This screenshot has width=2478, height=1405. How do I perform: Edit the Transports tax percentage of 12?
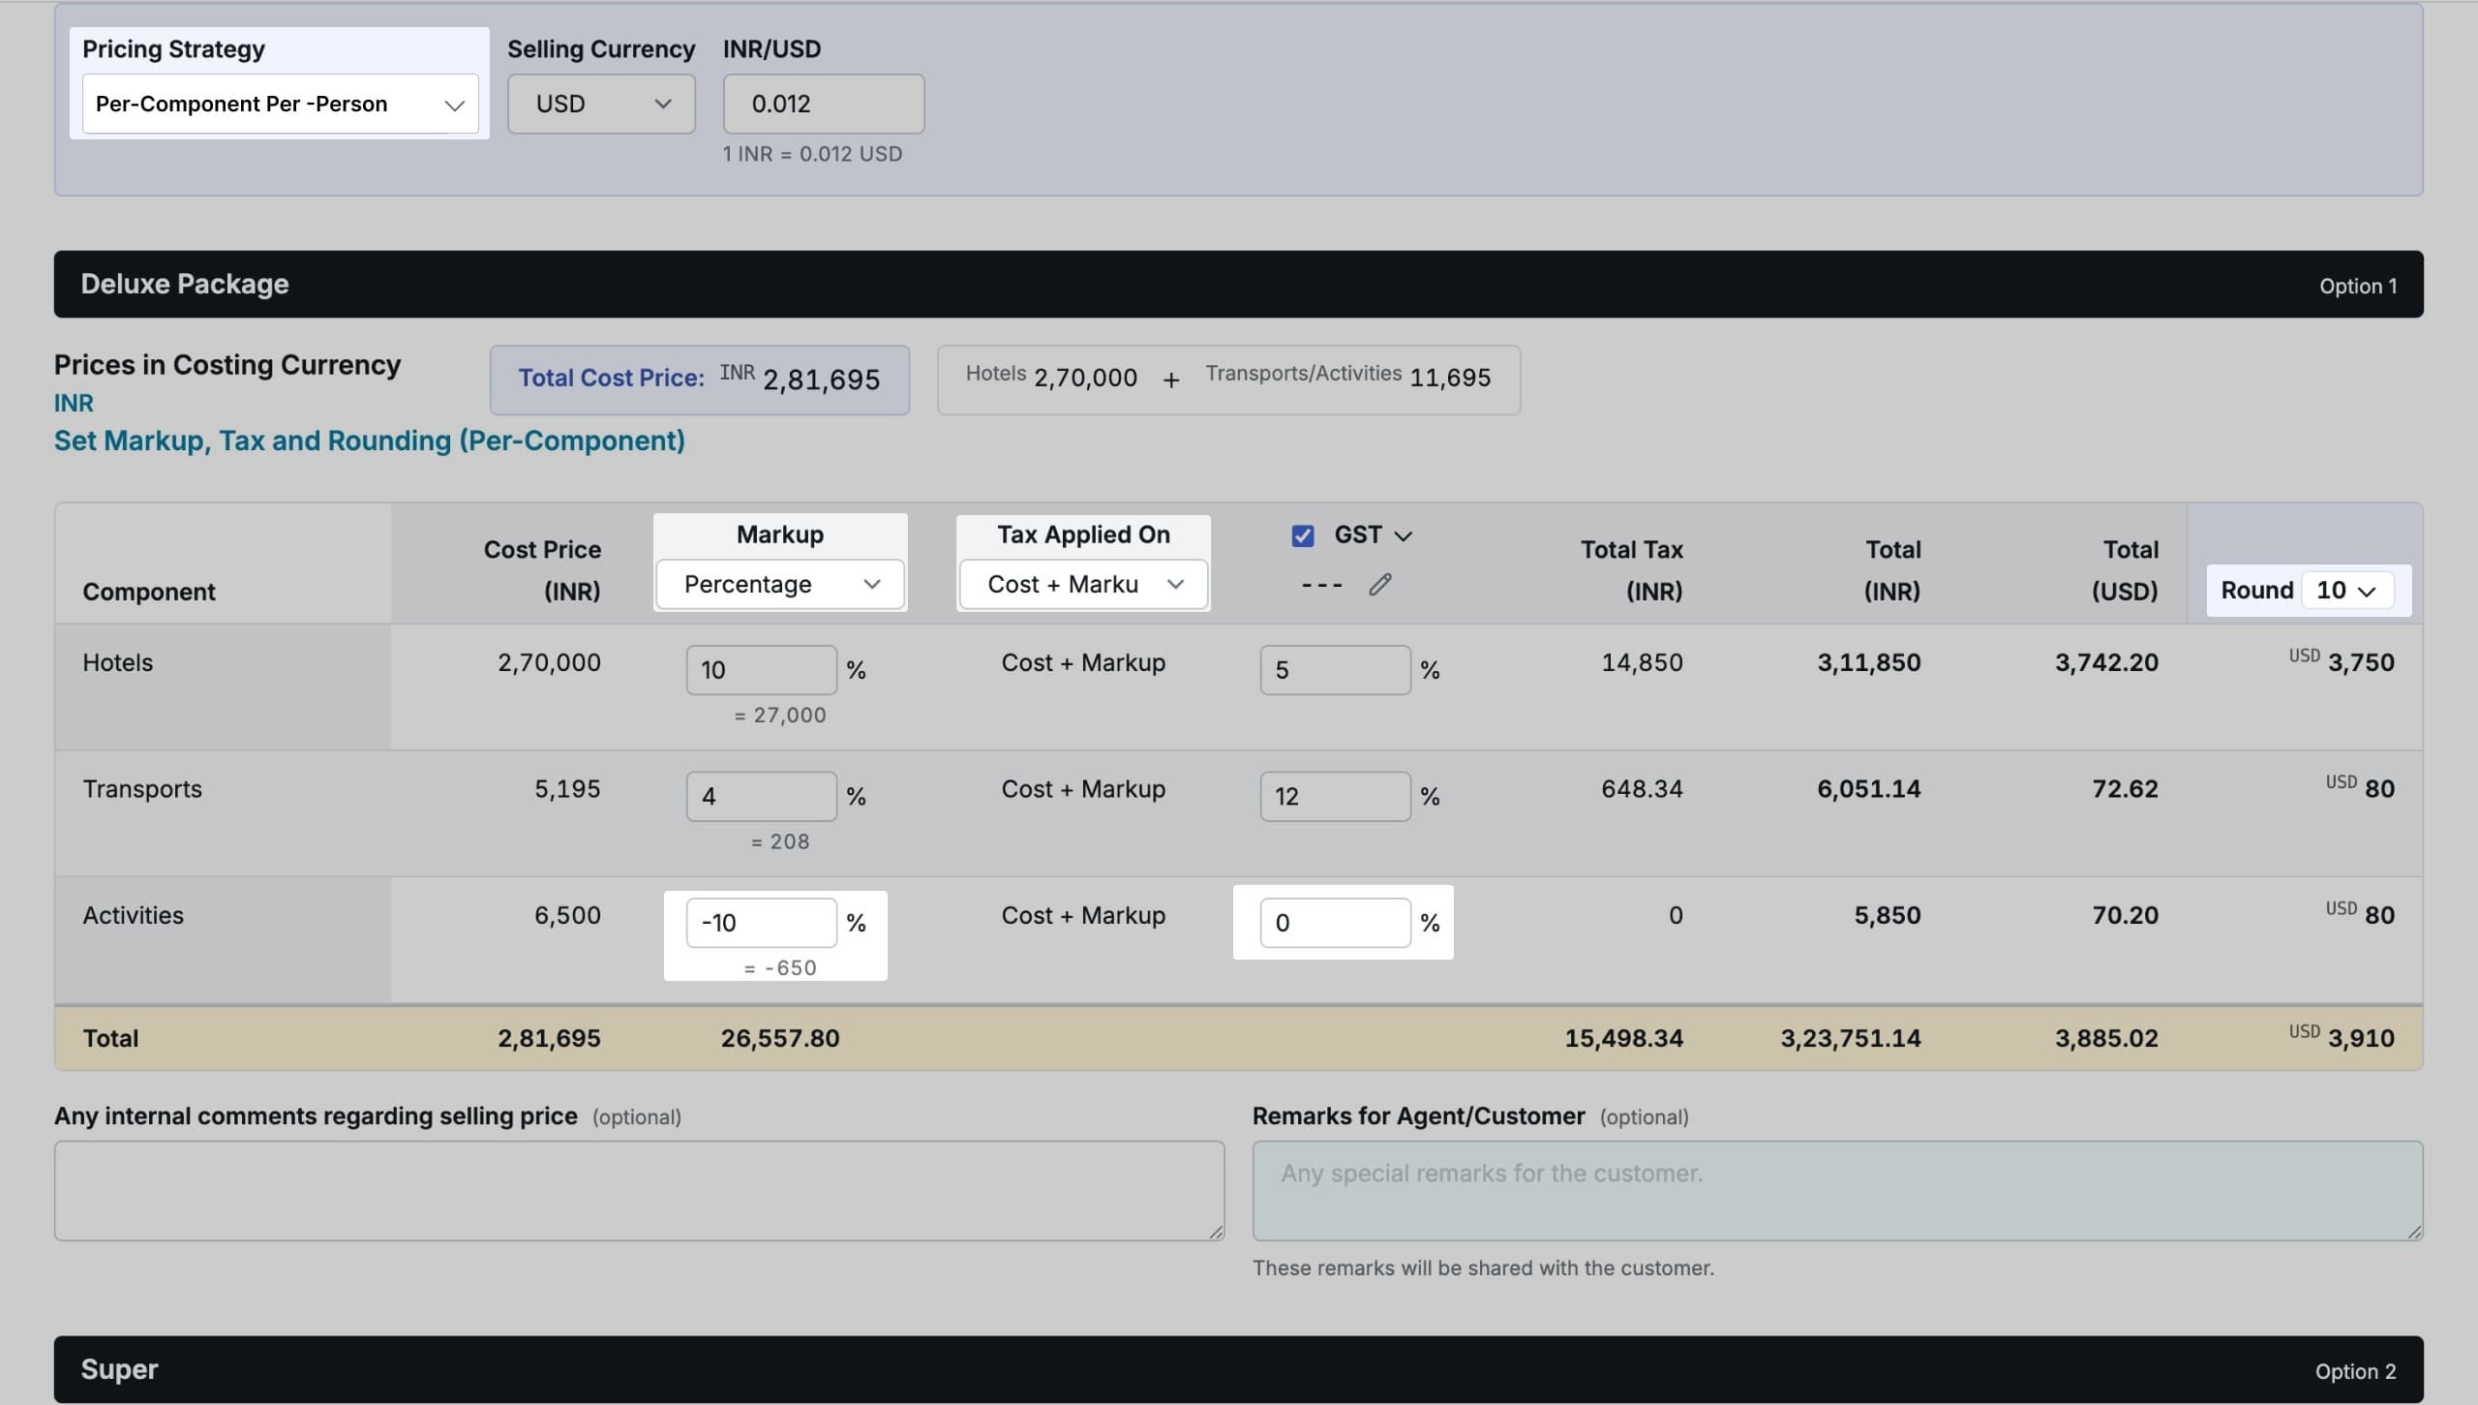tap(1334, 795)
